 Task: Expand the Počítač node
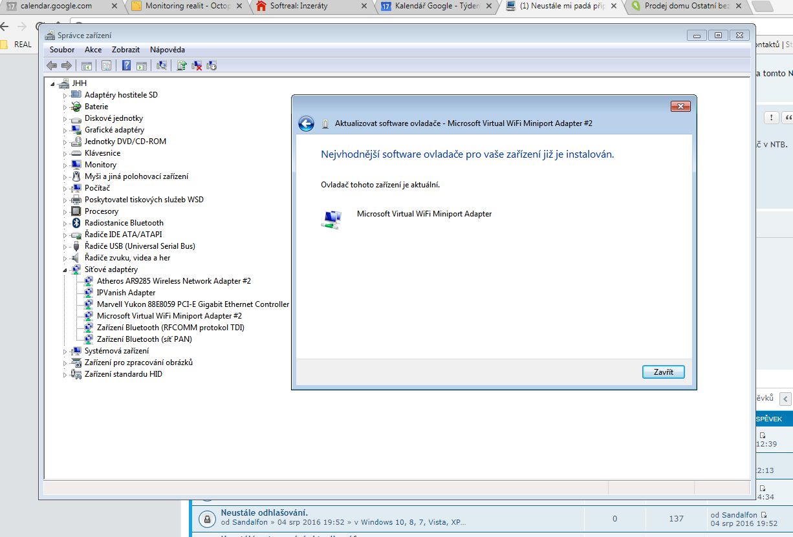click(65, 189)
